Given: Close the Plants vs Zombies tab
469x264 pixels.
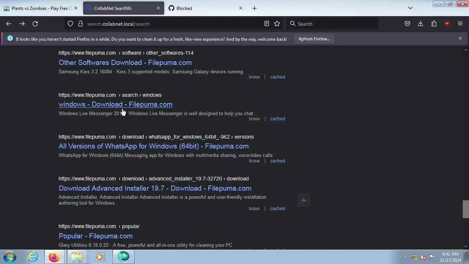Looking at the screenshot, I should pos(76,8).
